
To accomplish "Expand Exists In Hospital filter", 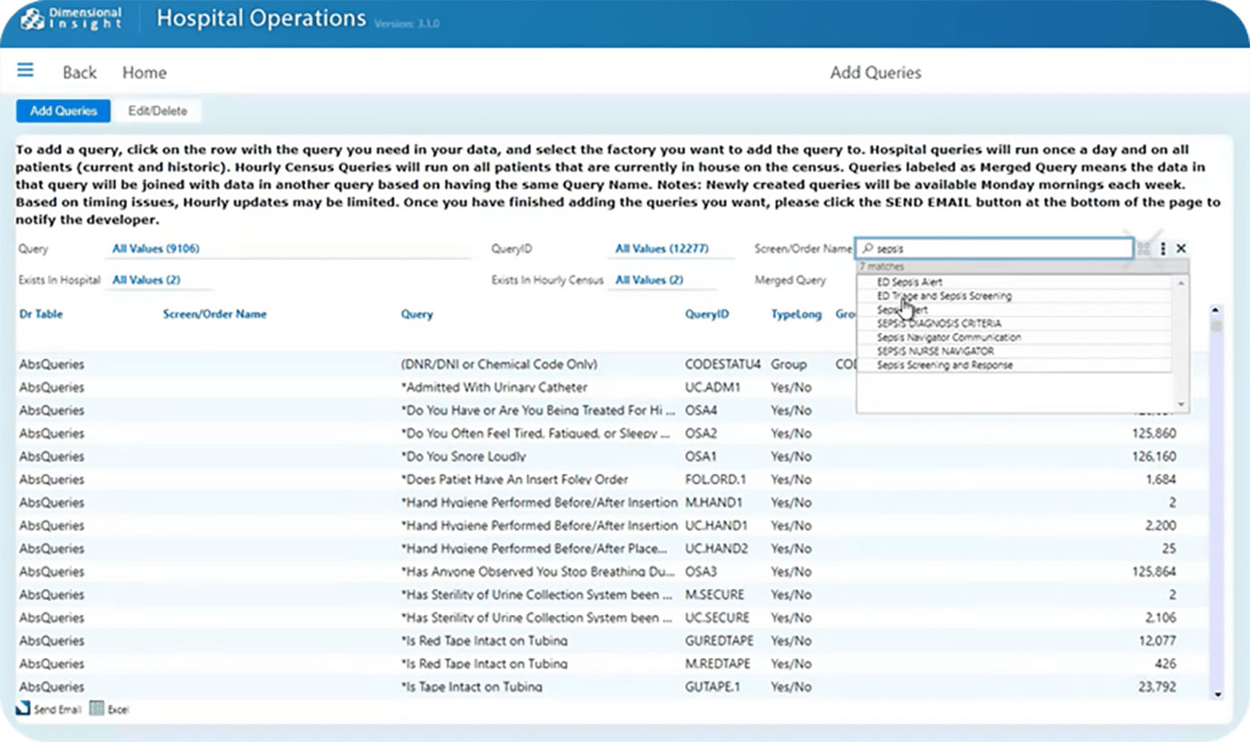I will [146, 280].
